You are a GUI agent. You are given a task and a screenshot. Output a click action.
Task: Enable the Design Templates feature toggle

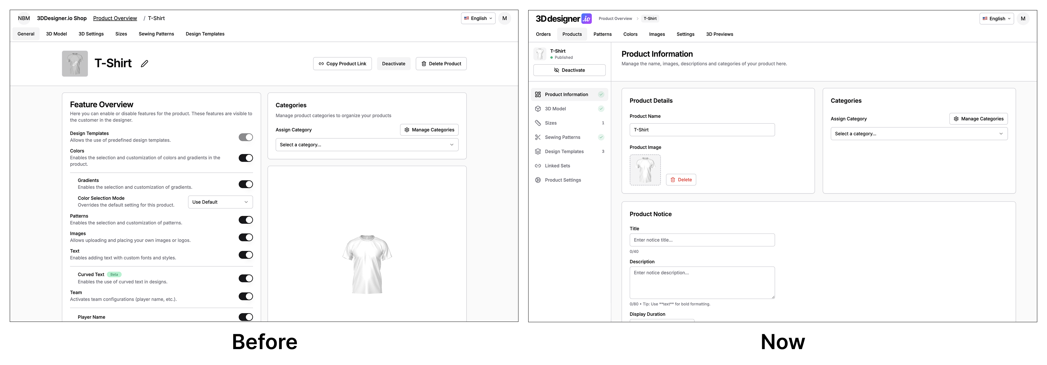(x=246, y=137)
